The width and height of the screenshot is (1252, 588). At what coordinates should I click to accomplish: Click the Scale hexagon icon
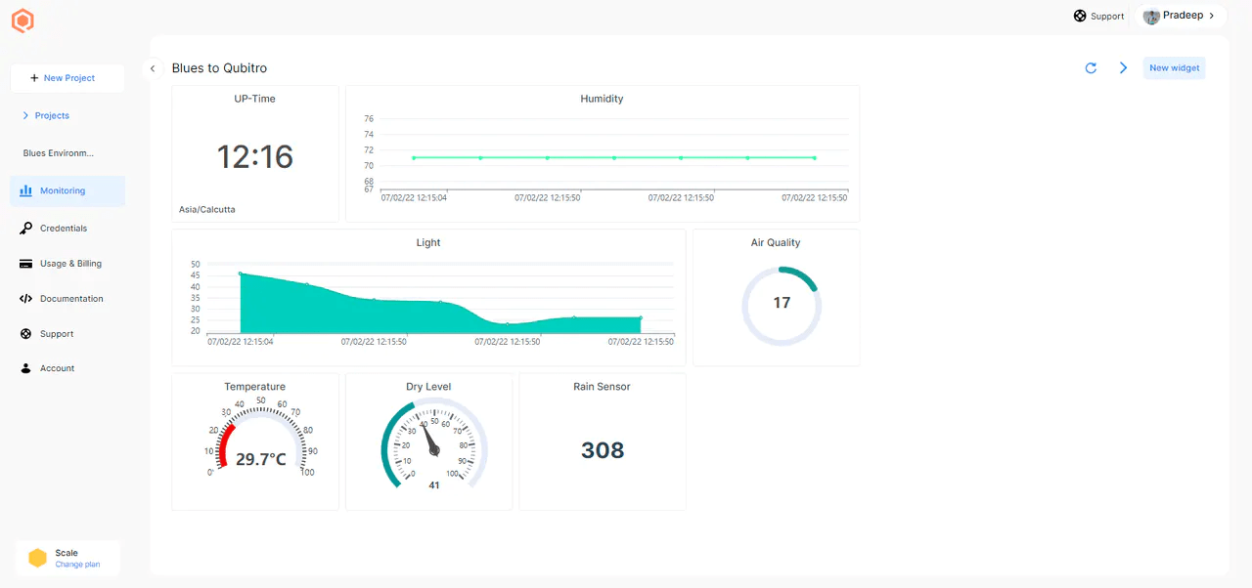pos(37,557)
